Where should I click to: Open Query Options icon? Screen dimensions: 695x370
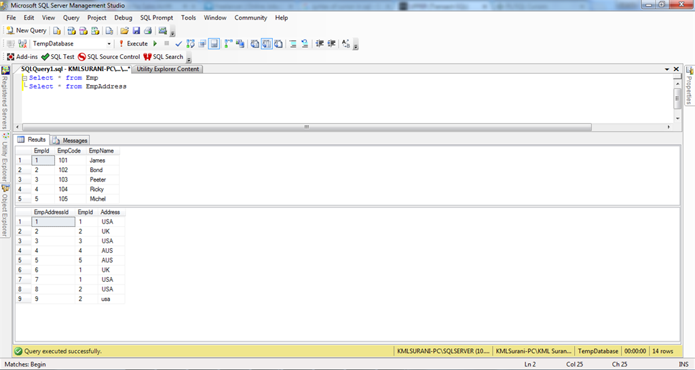tap(202, 44)
